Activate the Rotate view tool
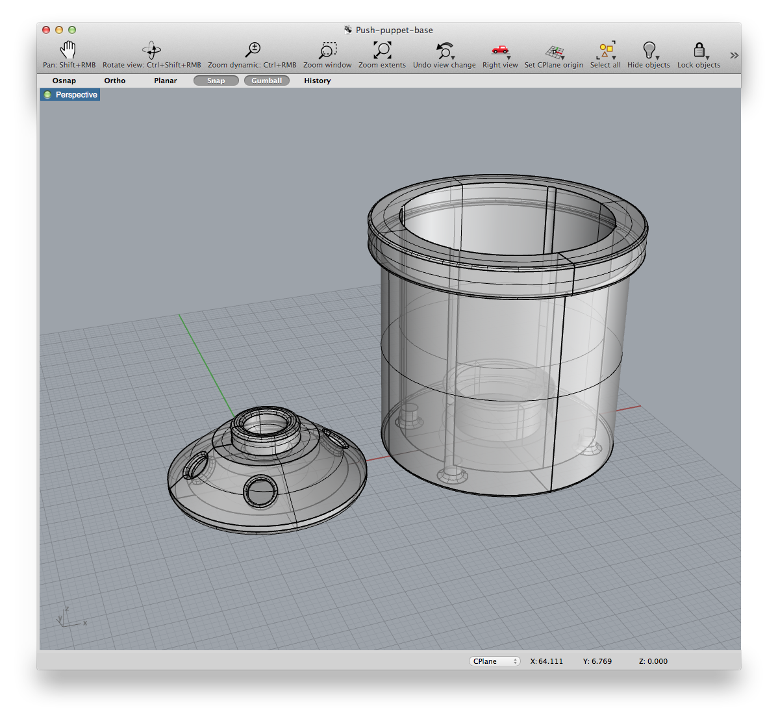 151,52
